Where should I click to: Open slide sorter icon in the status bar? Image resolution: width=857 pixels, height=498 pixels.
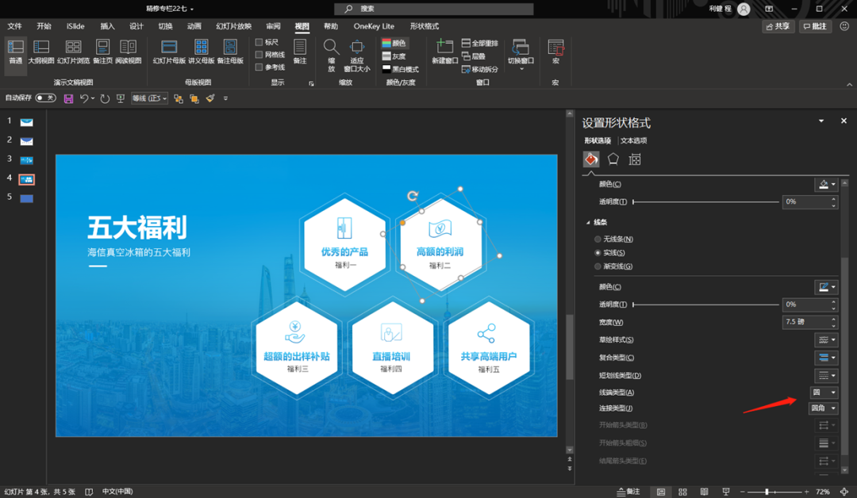click(682, 492)
